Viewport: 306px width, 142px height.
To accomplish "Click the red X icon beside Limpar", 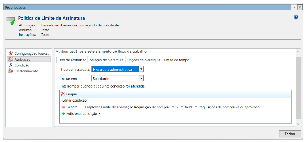I will tap(63, 94).
